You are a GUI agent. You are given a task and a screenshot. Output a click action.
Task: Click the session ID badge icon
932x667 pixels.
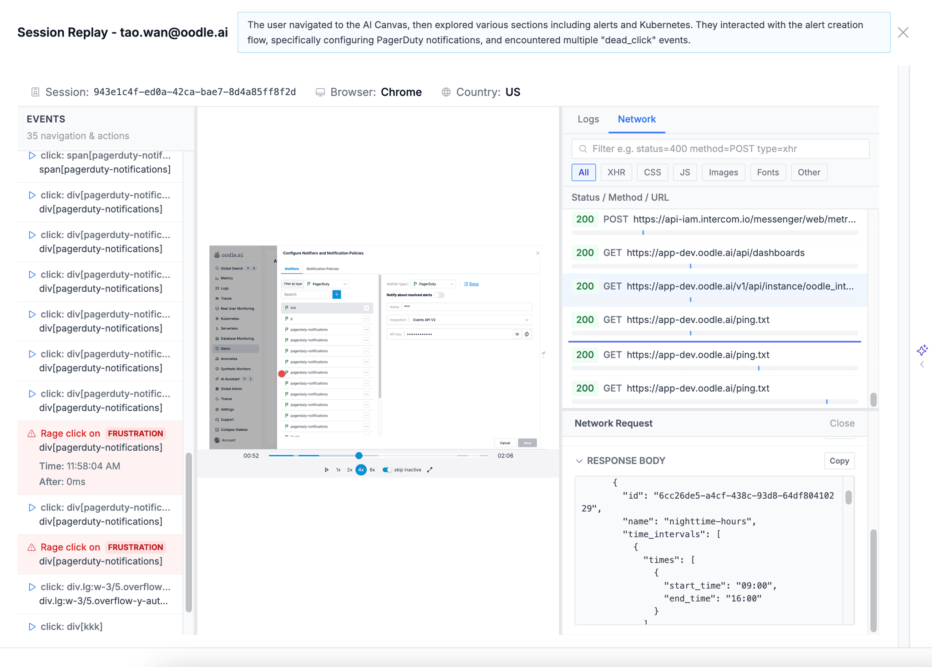pos(35,92)
